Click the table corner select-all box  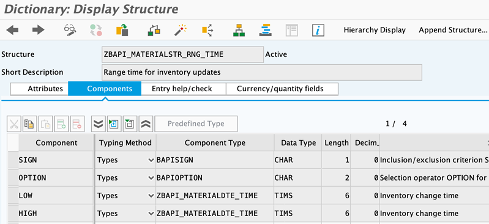(x=13, y=143)
